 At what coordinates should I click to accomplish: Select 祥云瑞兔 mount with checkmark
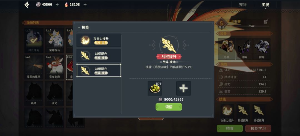coord(34,40)
